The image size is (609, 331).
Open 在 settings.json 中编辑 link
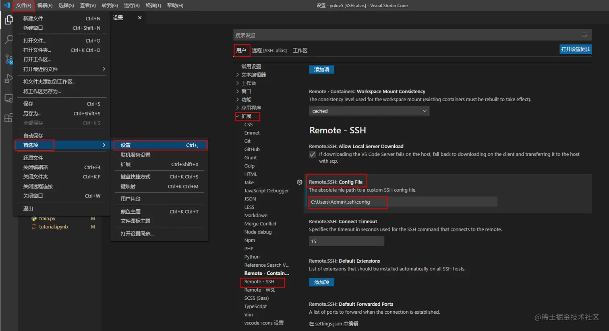click(333, 324)
